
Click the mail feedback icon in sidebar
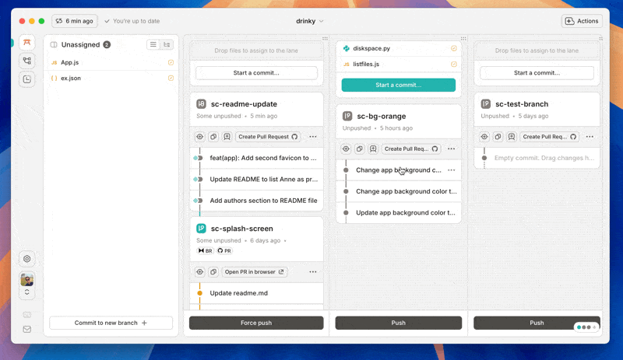pyautogui.click(x=27, y=329)
